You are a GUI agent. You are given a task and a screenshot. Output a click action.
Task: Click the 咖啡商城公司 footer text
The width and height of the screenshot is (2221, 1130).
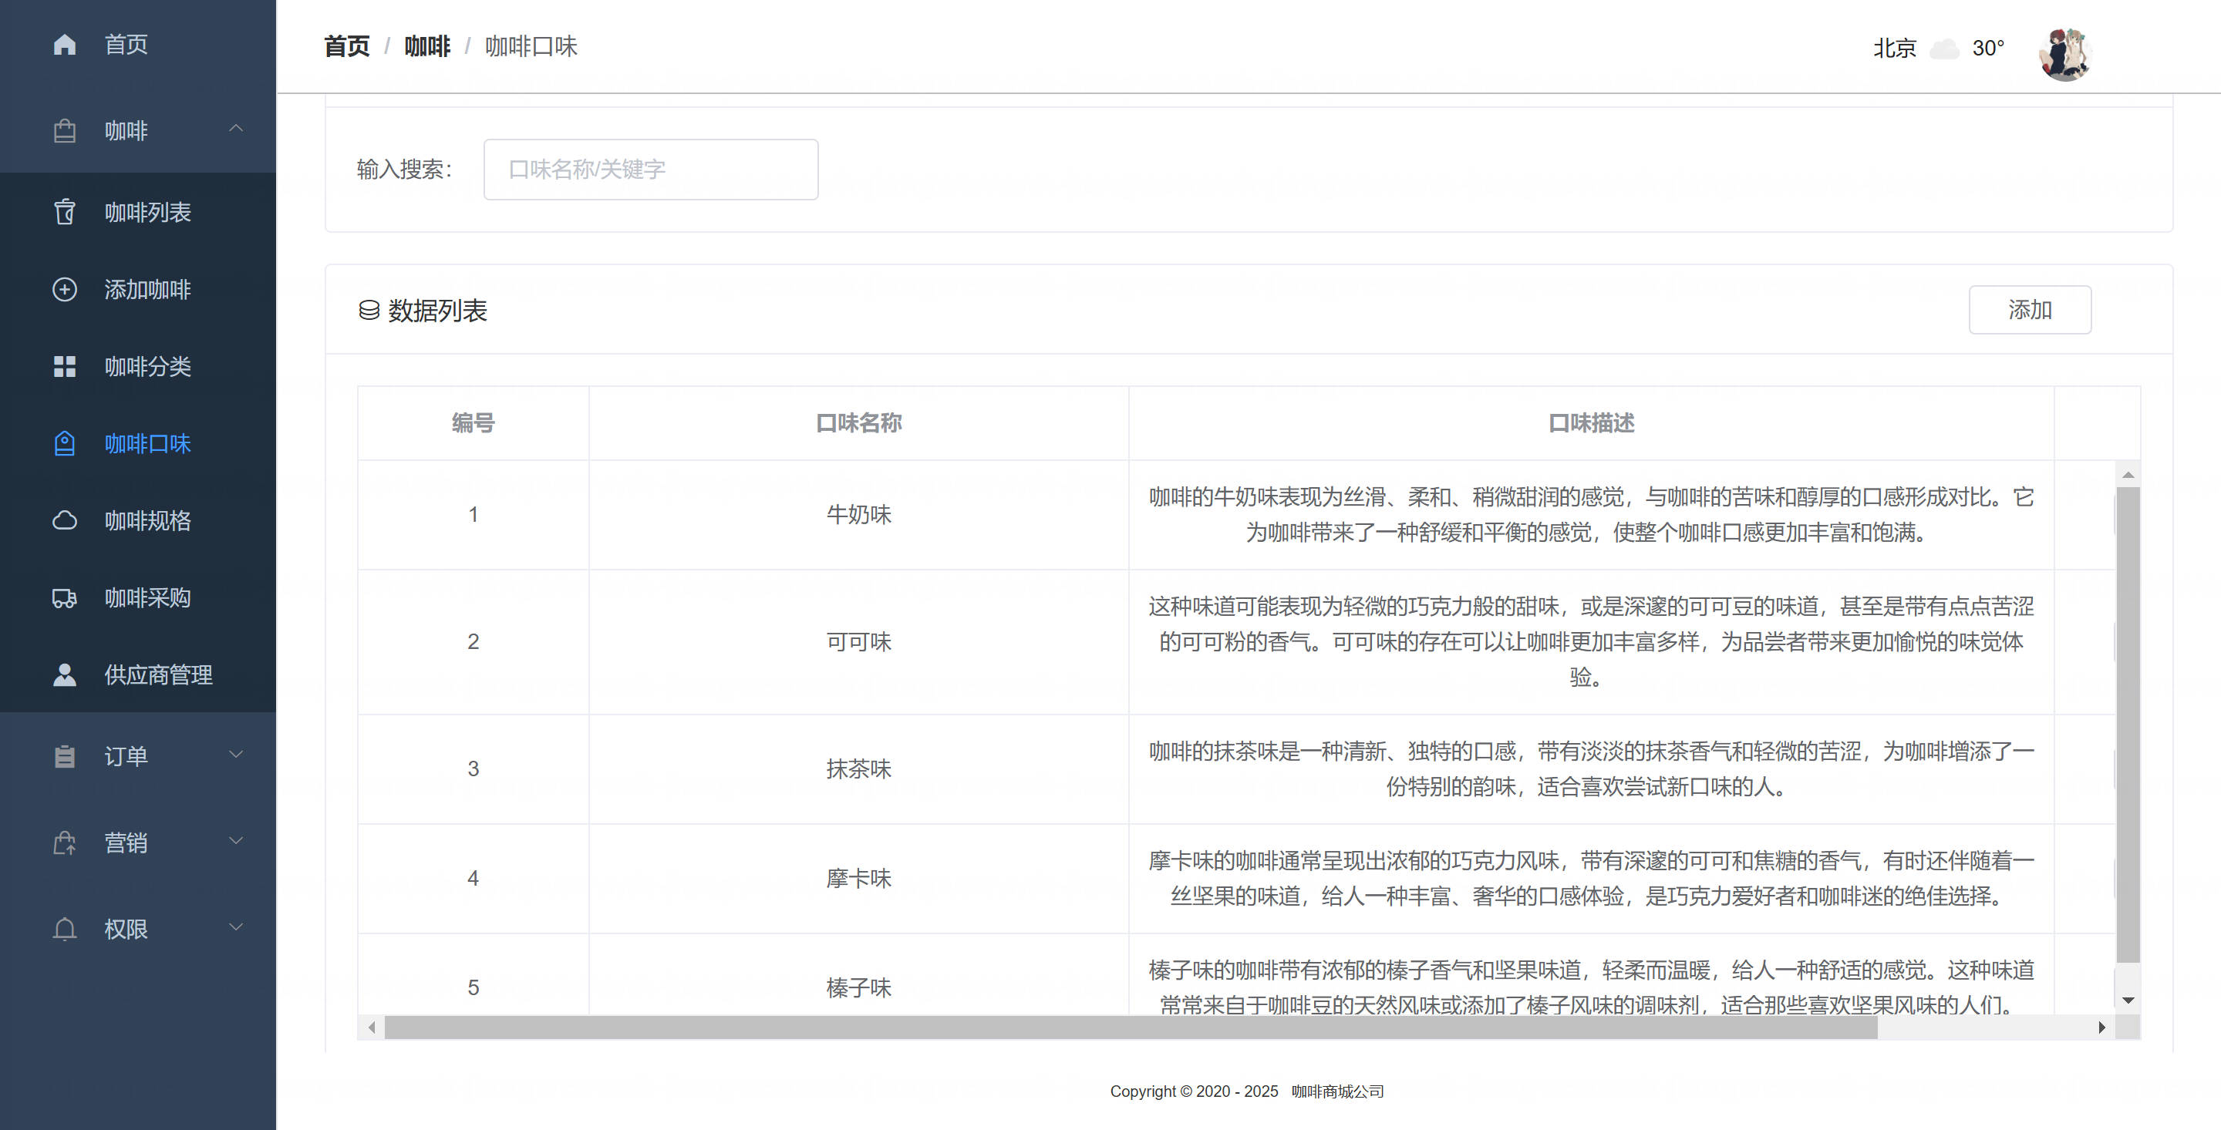click(x=1337, y=1091)
